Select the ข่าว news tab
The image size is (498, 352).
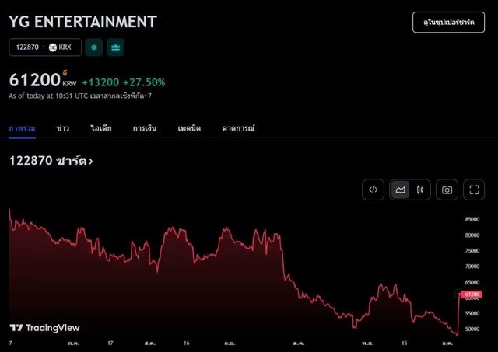point(63,128)
